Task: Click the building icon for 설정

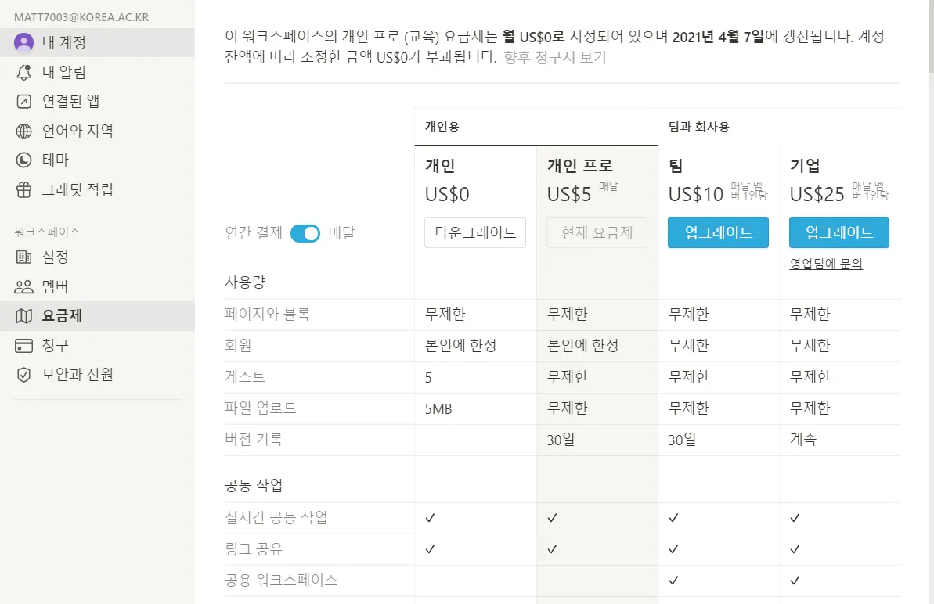Action: click(24, 257)
